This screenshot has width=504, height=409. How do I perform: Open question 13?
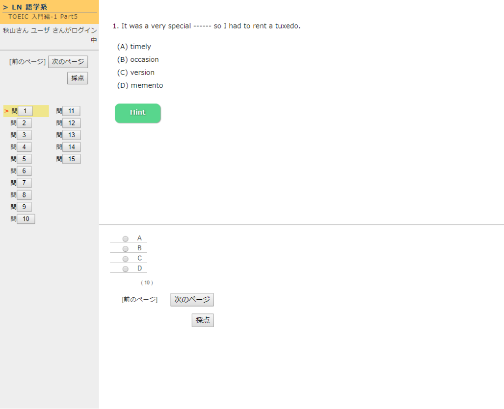pos(71,135)
